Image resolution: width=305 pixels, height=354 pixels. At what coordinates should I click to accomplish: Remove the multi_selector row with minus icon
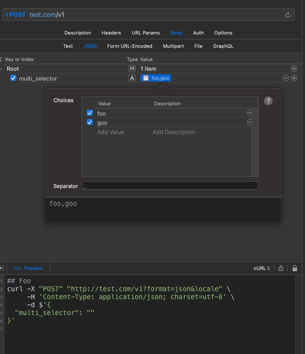(286, 78)
